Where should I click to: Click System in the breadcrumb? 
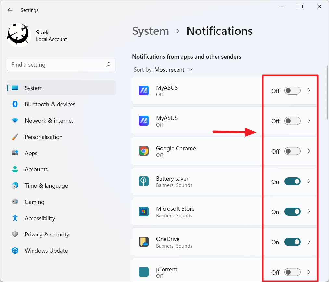151,31
